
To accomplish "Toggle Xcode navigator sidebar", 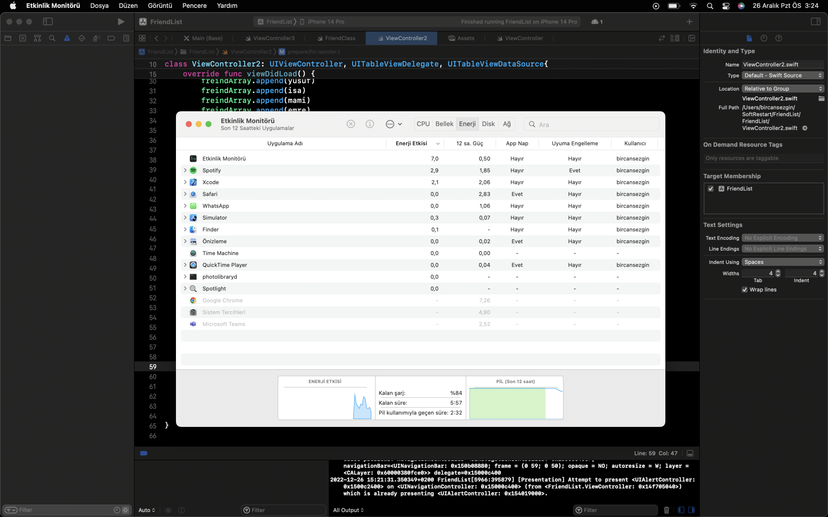I will pyautogui.click(x=48, y=22).
